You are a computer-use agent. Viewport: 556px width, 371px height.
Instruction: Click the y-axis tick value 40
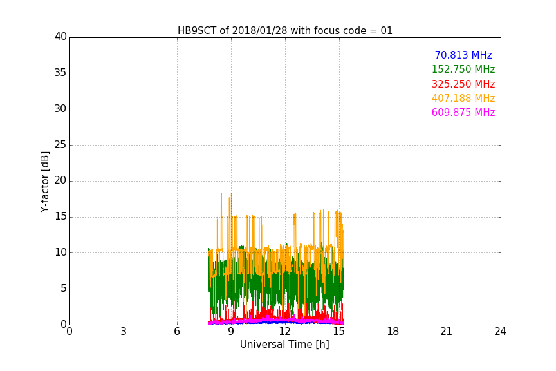click(60, 37)
